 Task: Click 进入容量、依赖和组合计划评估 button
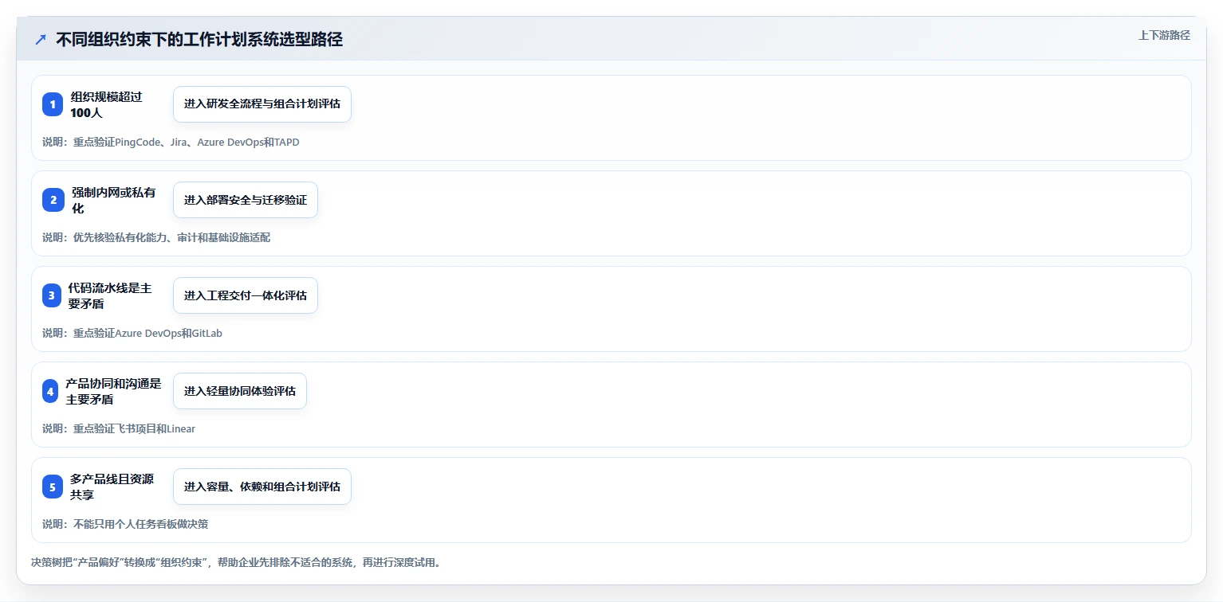[262, 487]
